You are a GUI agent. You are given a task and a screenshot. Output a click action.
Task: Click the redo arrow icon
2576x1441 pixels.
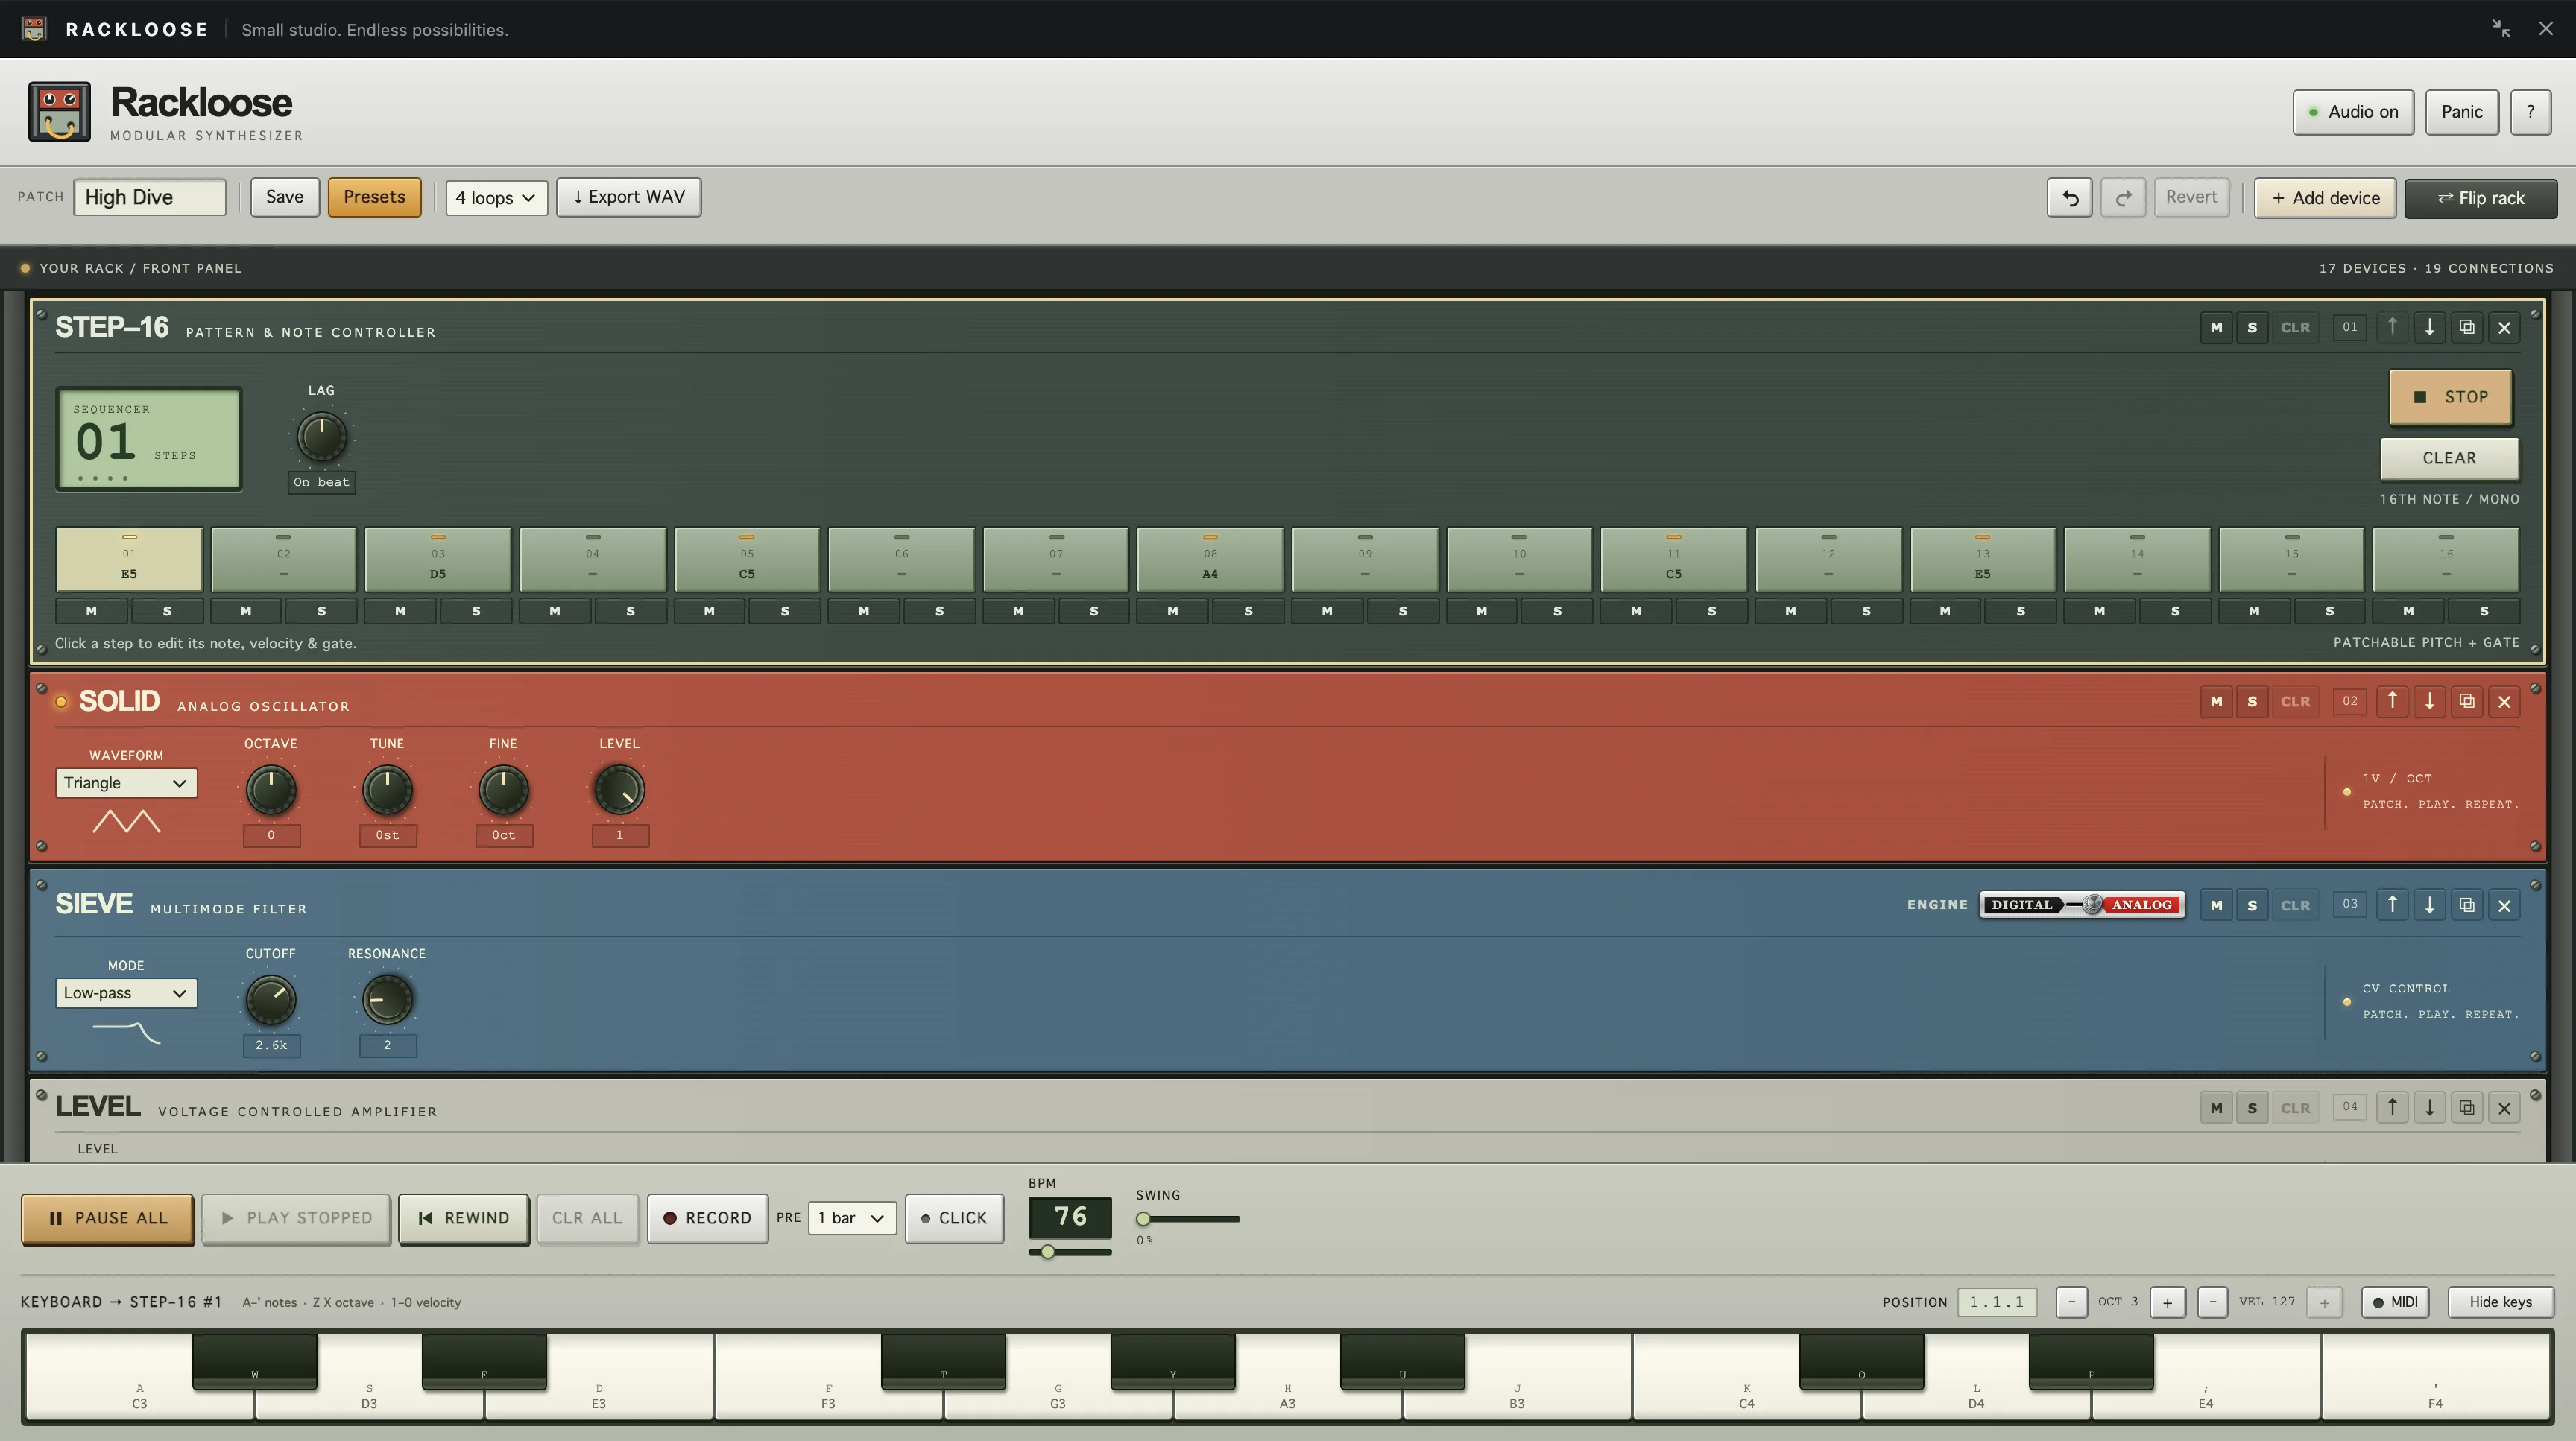click(x=2122, y=198)
